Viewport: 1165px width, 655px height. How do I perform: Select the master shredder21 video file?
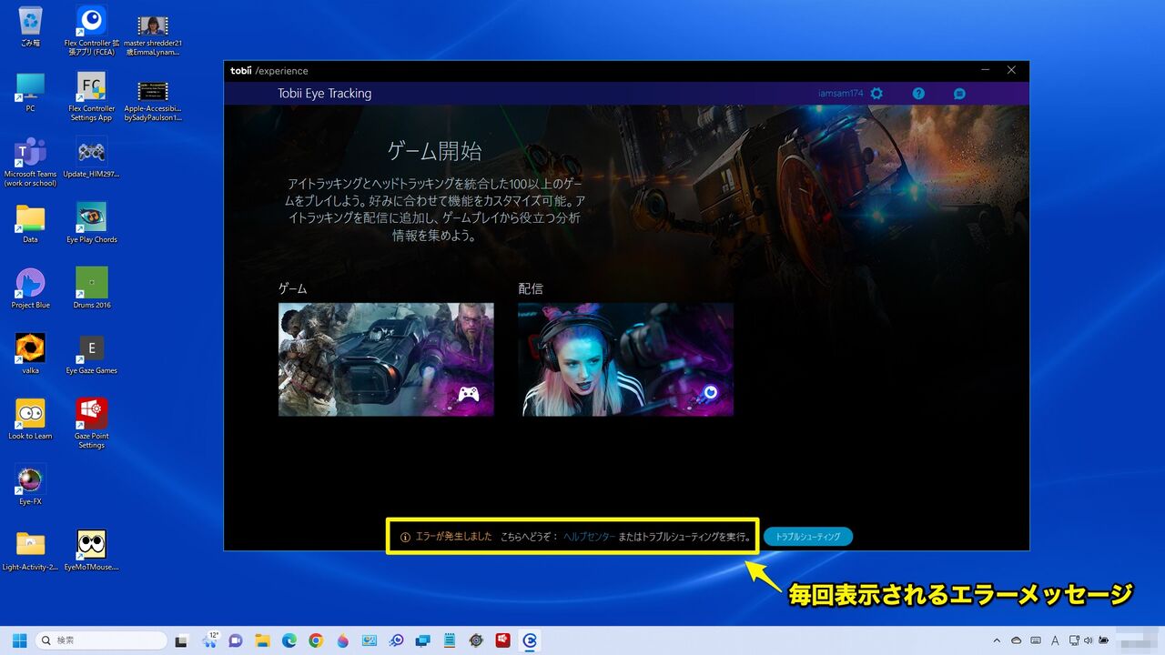tap(153, 35)
